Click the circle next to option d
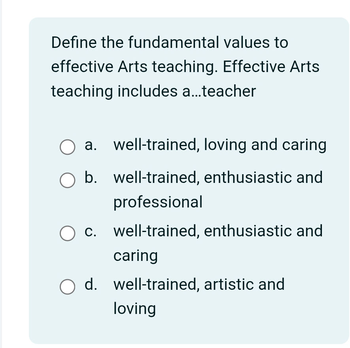 (68, 287)
